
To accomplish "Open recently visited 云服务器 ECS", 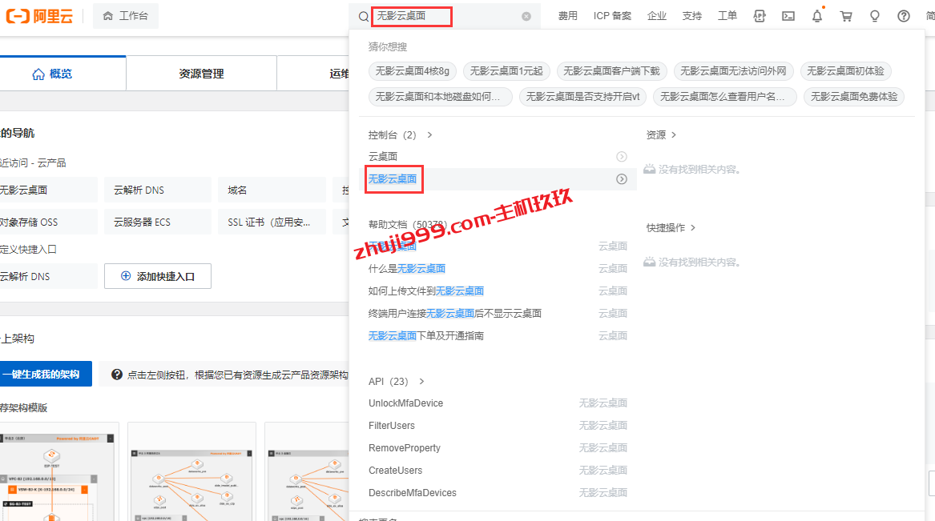I will [x=157, y=222].
